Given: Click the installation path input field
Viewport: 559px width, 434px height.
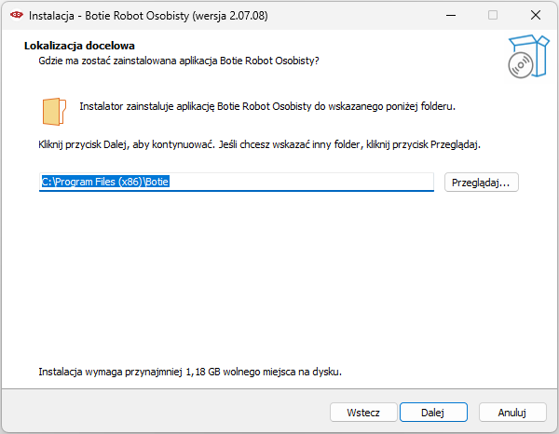Looking at the screenshot, I should point(237,183).
